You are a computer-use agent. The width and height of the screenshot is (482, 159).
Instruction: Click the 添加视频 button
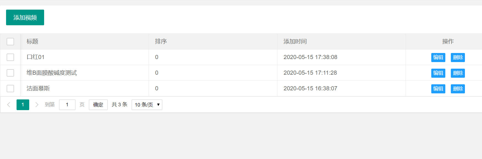[x=25, y=18]
